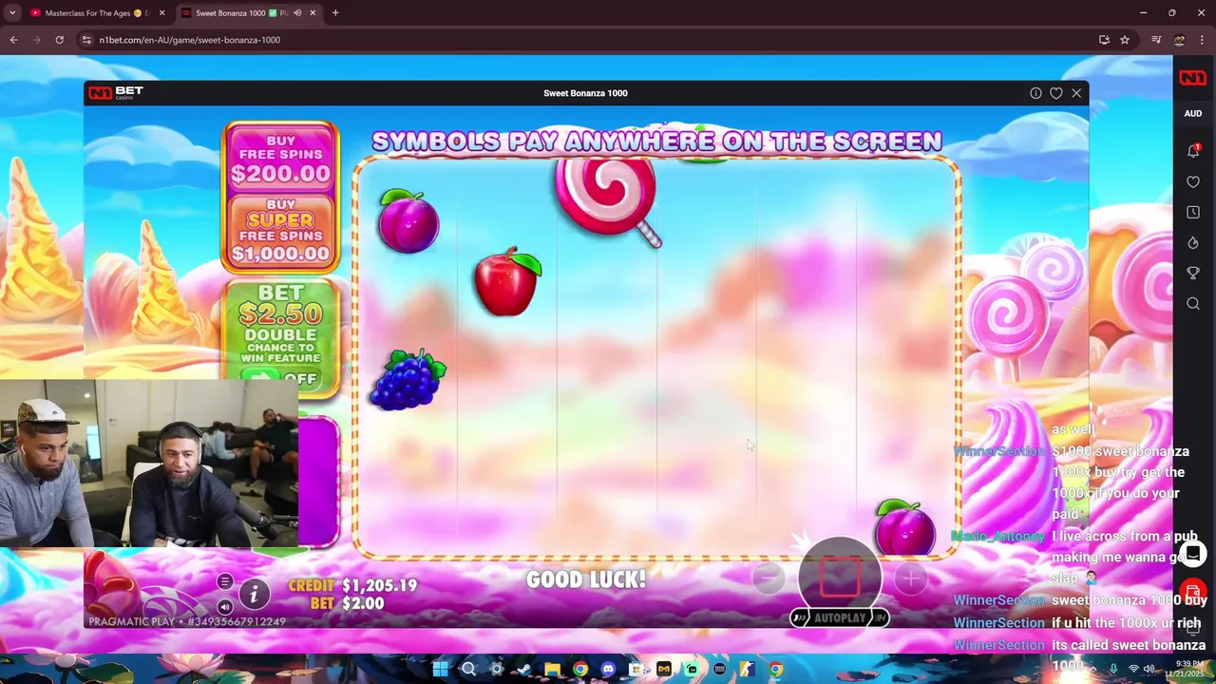Open the Chrome profile avatar
The width and height of the screenshot is (1216, 684).
pyautogui.click(x=1179, y=40)
